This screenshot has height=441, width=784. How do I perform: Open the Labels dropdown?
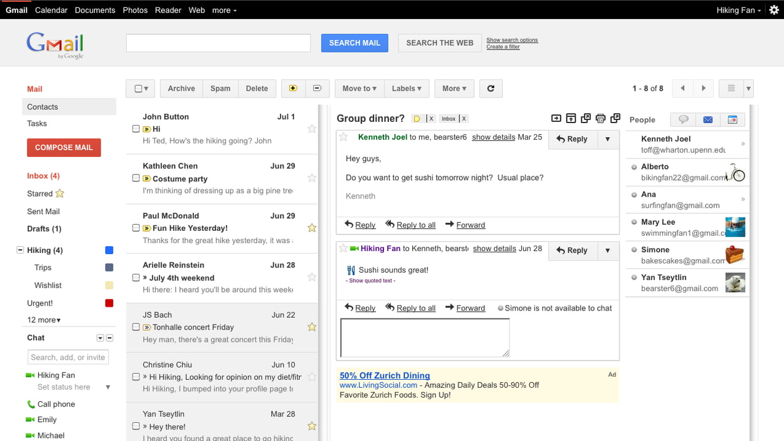[x=407, y=88]
